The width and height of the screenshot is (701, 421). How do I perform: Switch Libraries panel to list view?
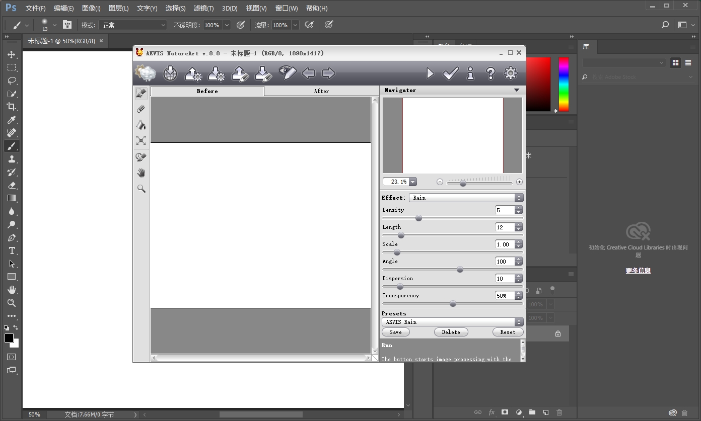[x=688, y=62]
